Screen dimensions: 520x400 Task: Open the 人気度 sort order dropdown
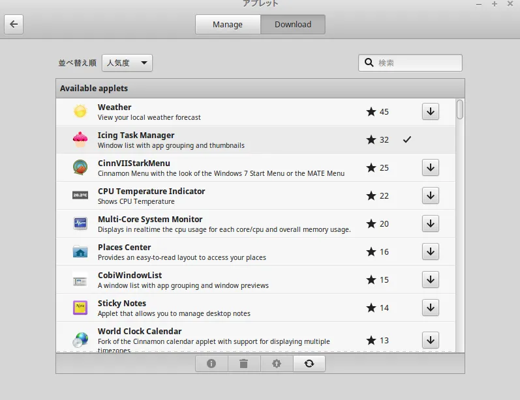tap(127, 63)
